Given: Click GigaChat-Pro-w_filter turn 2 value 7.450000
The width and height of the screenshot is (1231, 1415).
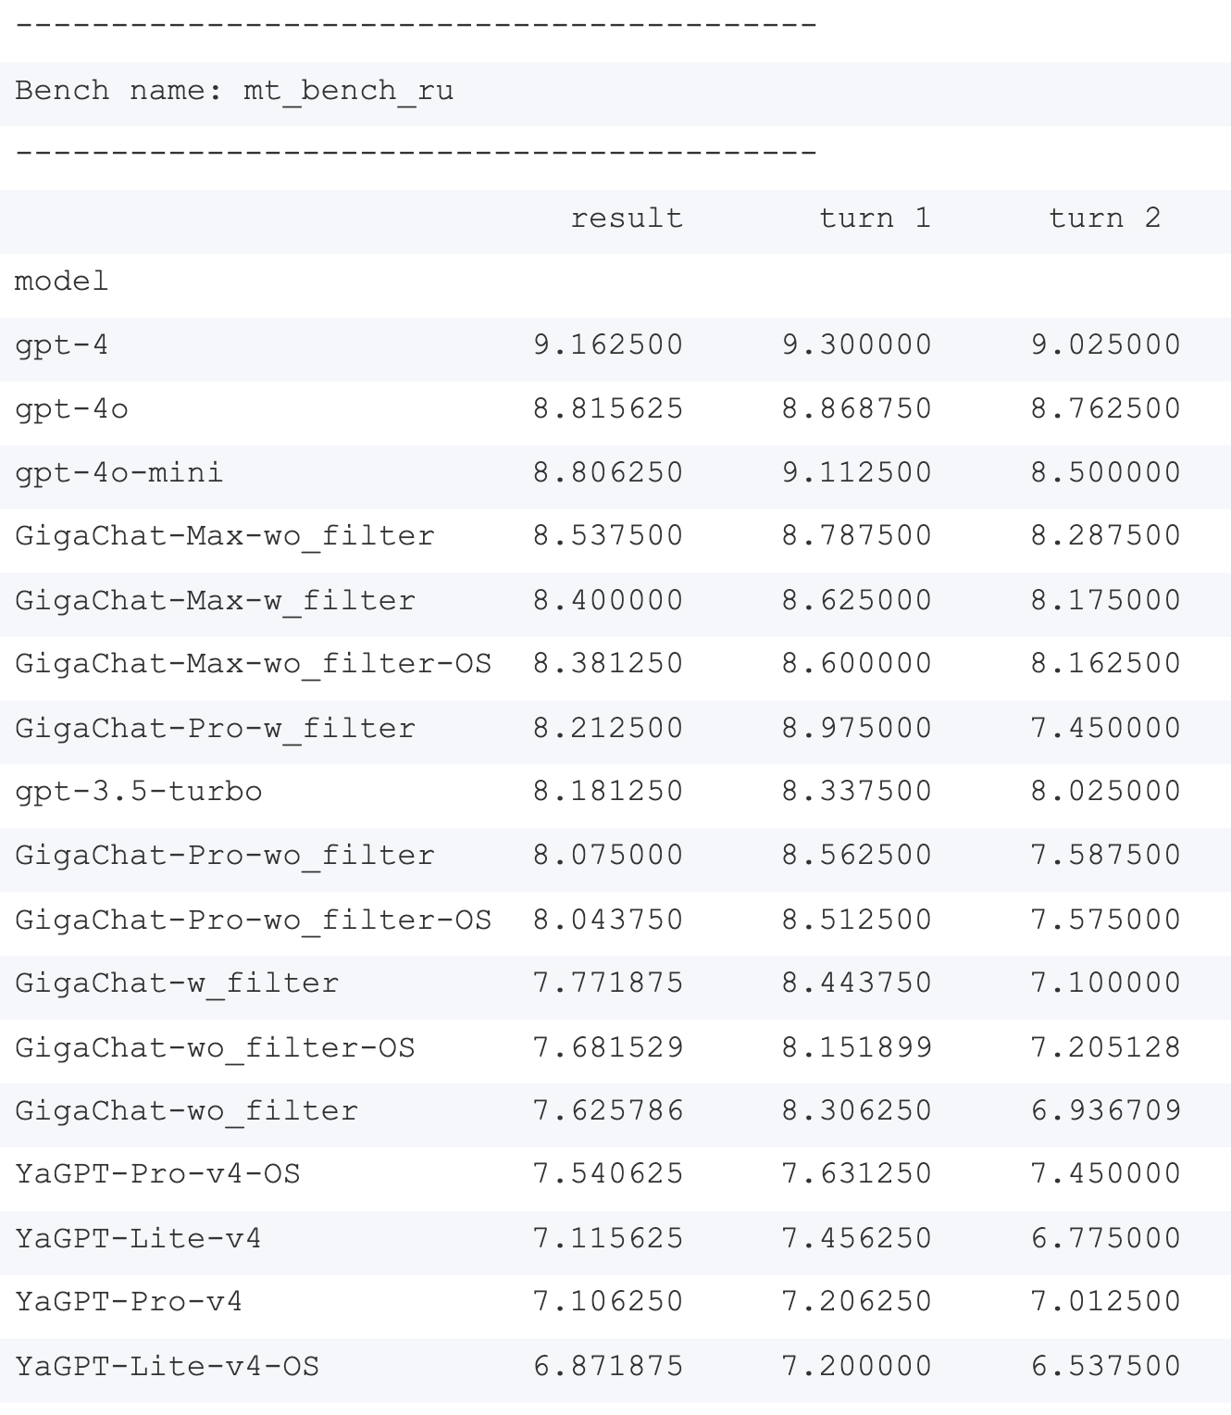Looking at the screenshot, I should pyautogui.click(x=1106, y=729).
